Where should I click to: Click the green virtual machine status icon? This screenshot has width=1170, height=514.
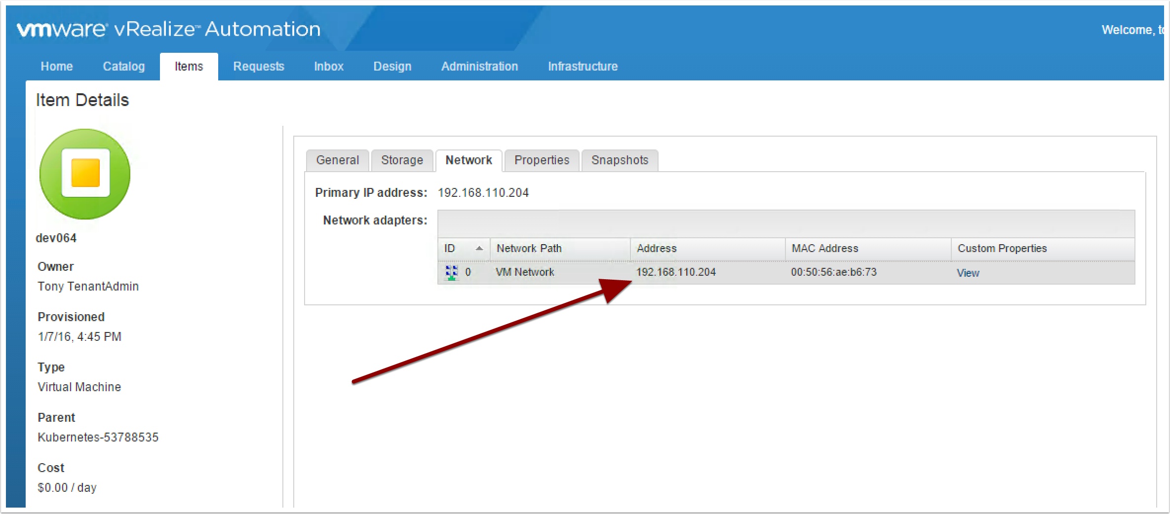[85, 174]
